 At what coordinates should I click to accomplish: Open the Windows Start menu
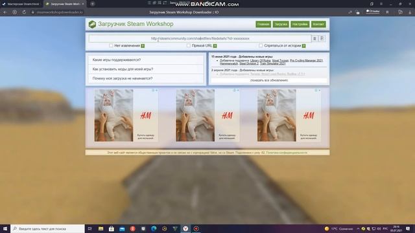[5, 228]
